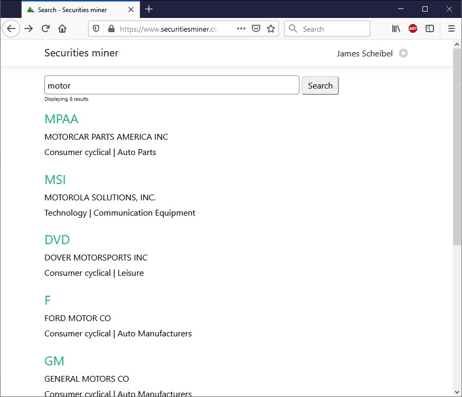The width and height of the screenshot is (462, 397).
Task: Open the MSI ticker link
Action: (55, 179)
